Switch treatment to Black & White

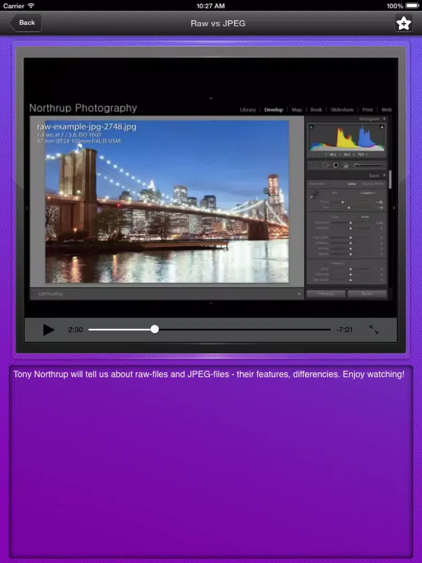[372, 184]
